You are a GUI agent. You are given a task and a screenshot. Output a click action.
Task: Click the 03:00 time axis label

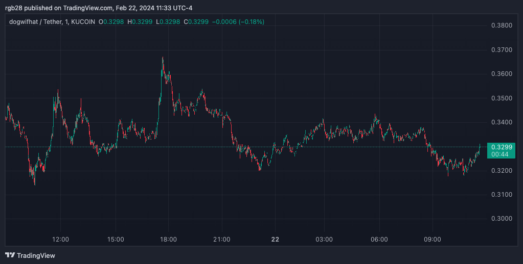(x=324, y=239)
